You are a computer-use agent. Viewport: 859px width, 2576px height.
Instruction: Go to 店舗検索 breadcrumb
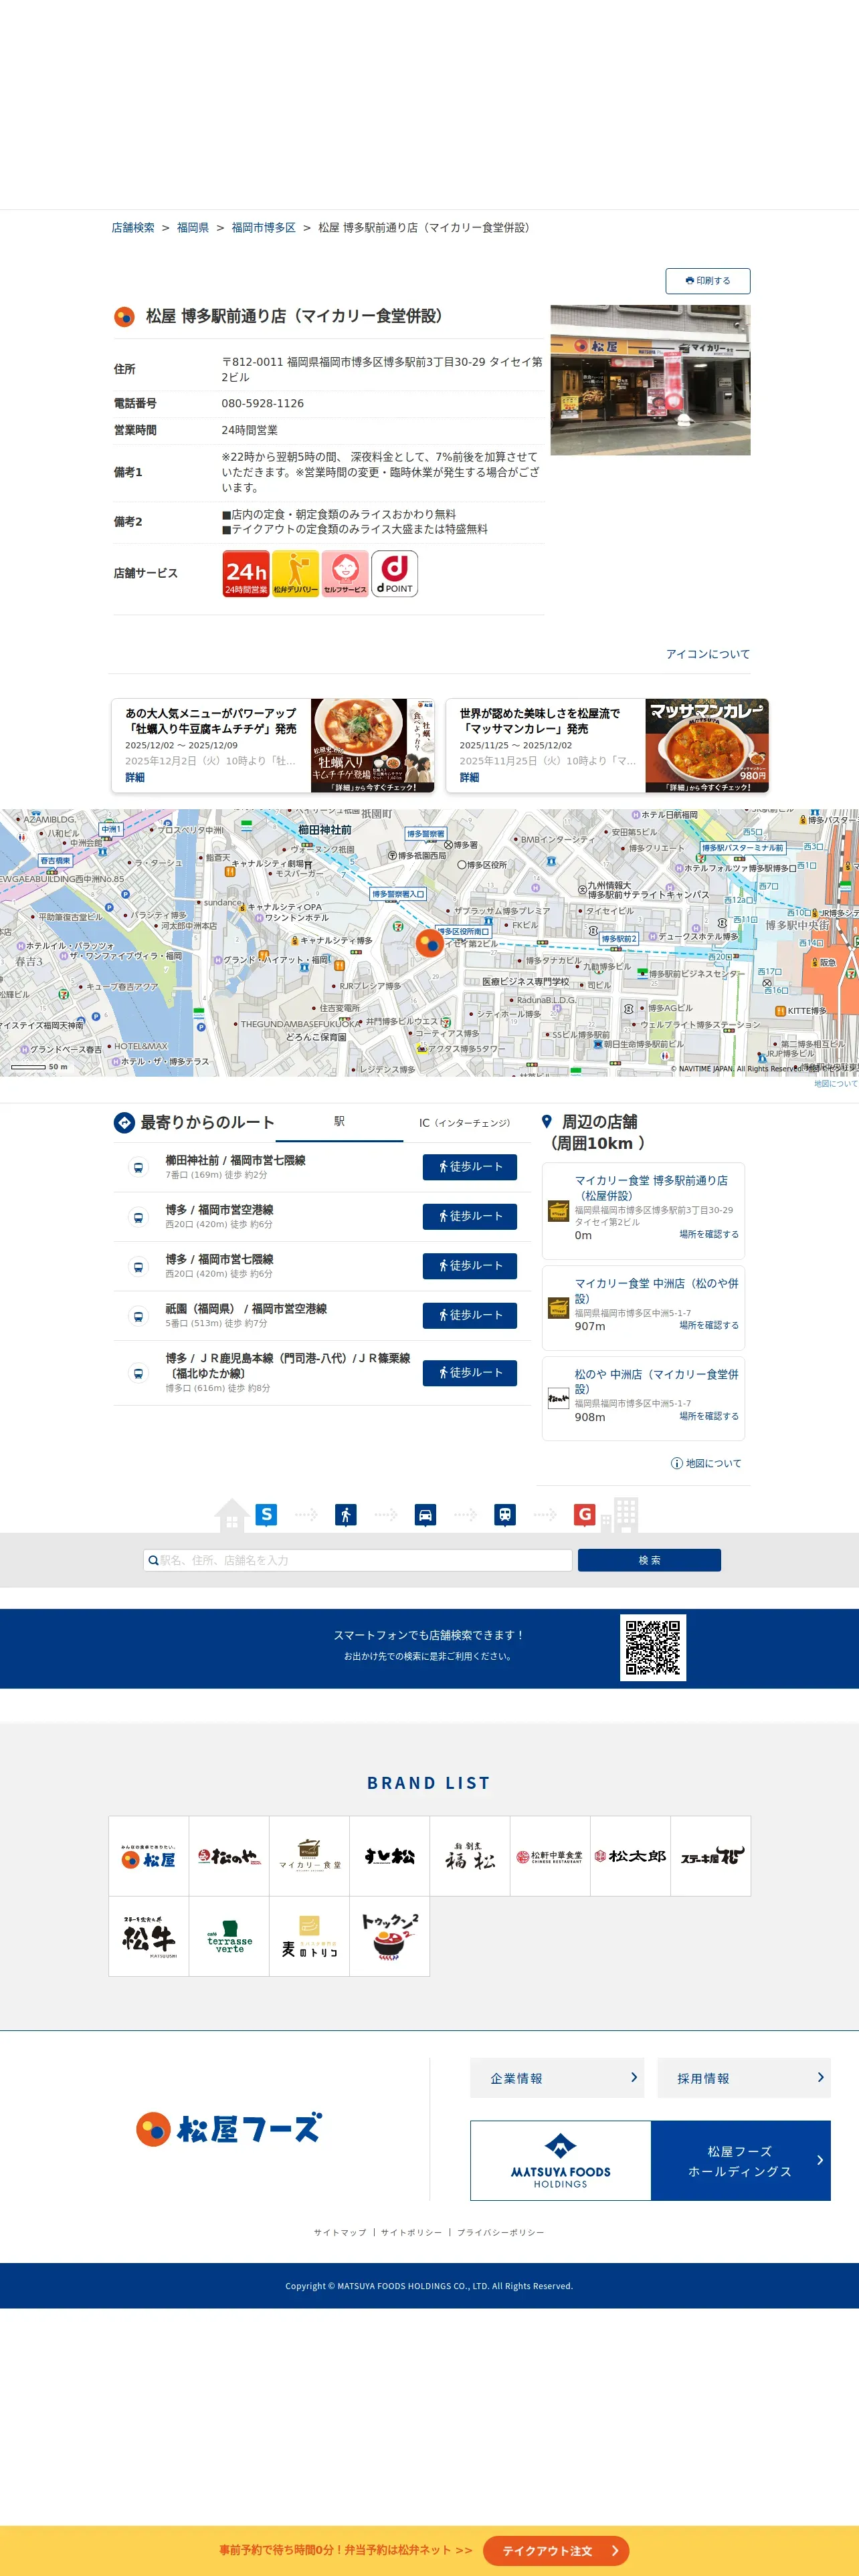[x=133, y=228]
